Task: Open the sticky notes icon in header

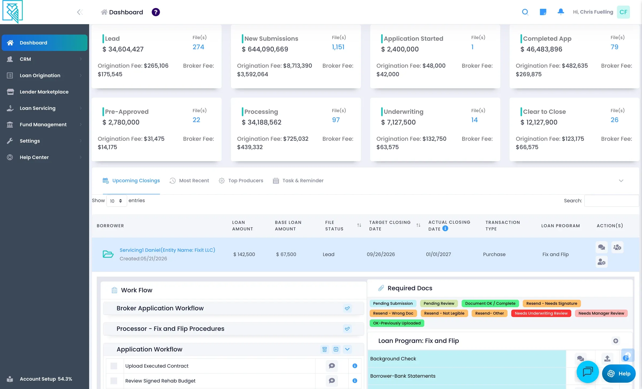Action: coord(543,12)
